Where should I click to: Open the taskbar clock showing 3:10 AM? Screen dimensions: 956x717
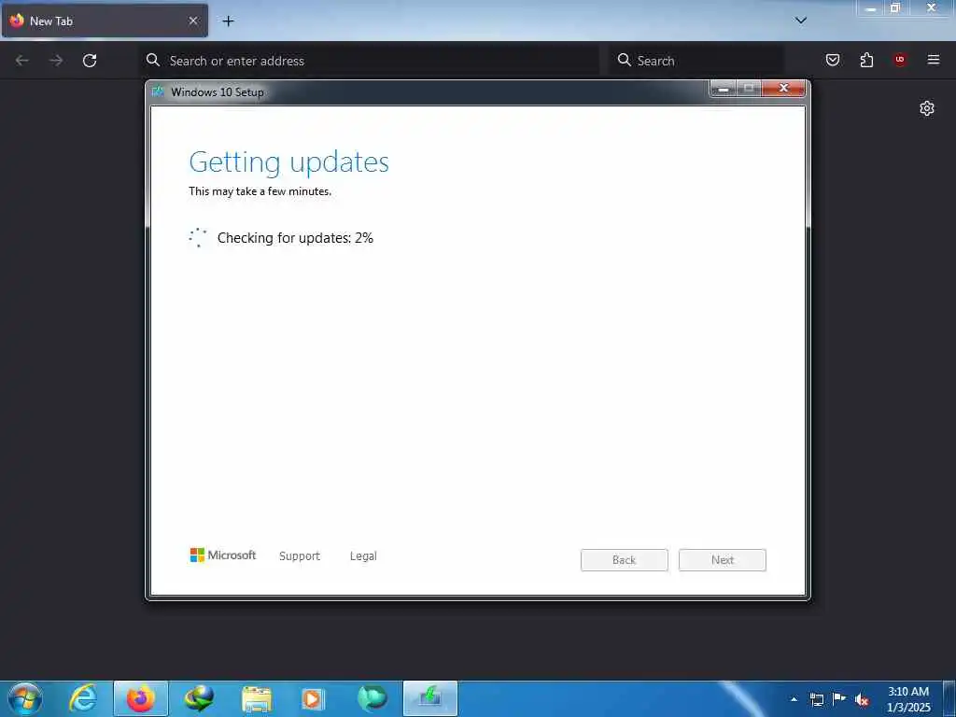(908, 699)
